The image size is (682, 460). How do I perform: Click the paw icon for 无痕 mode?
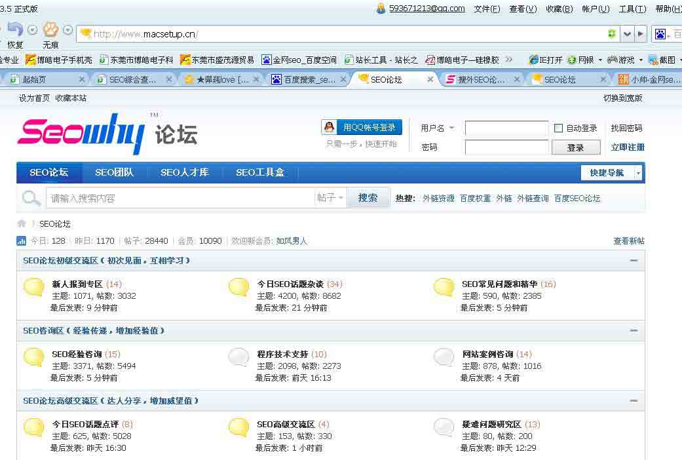[x=50, y=29]
